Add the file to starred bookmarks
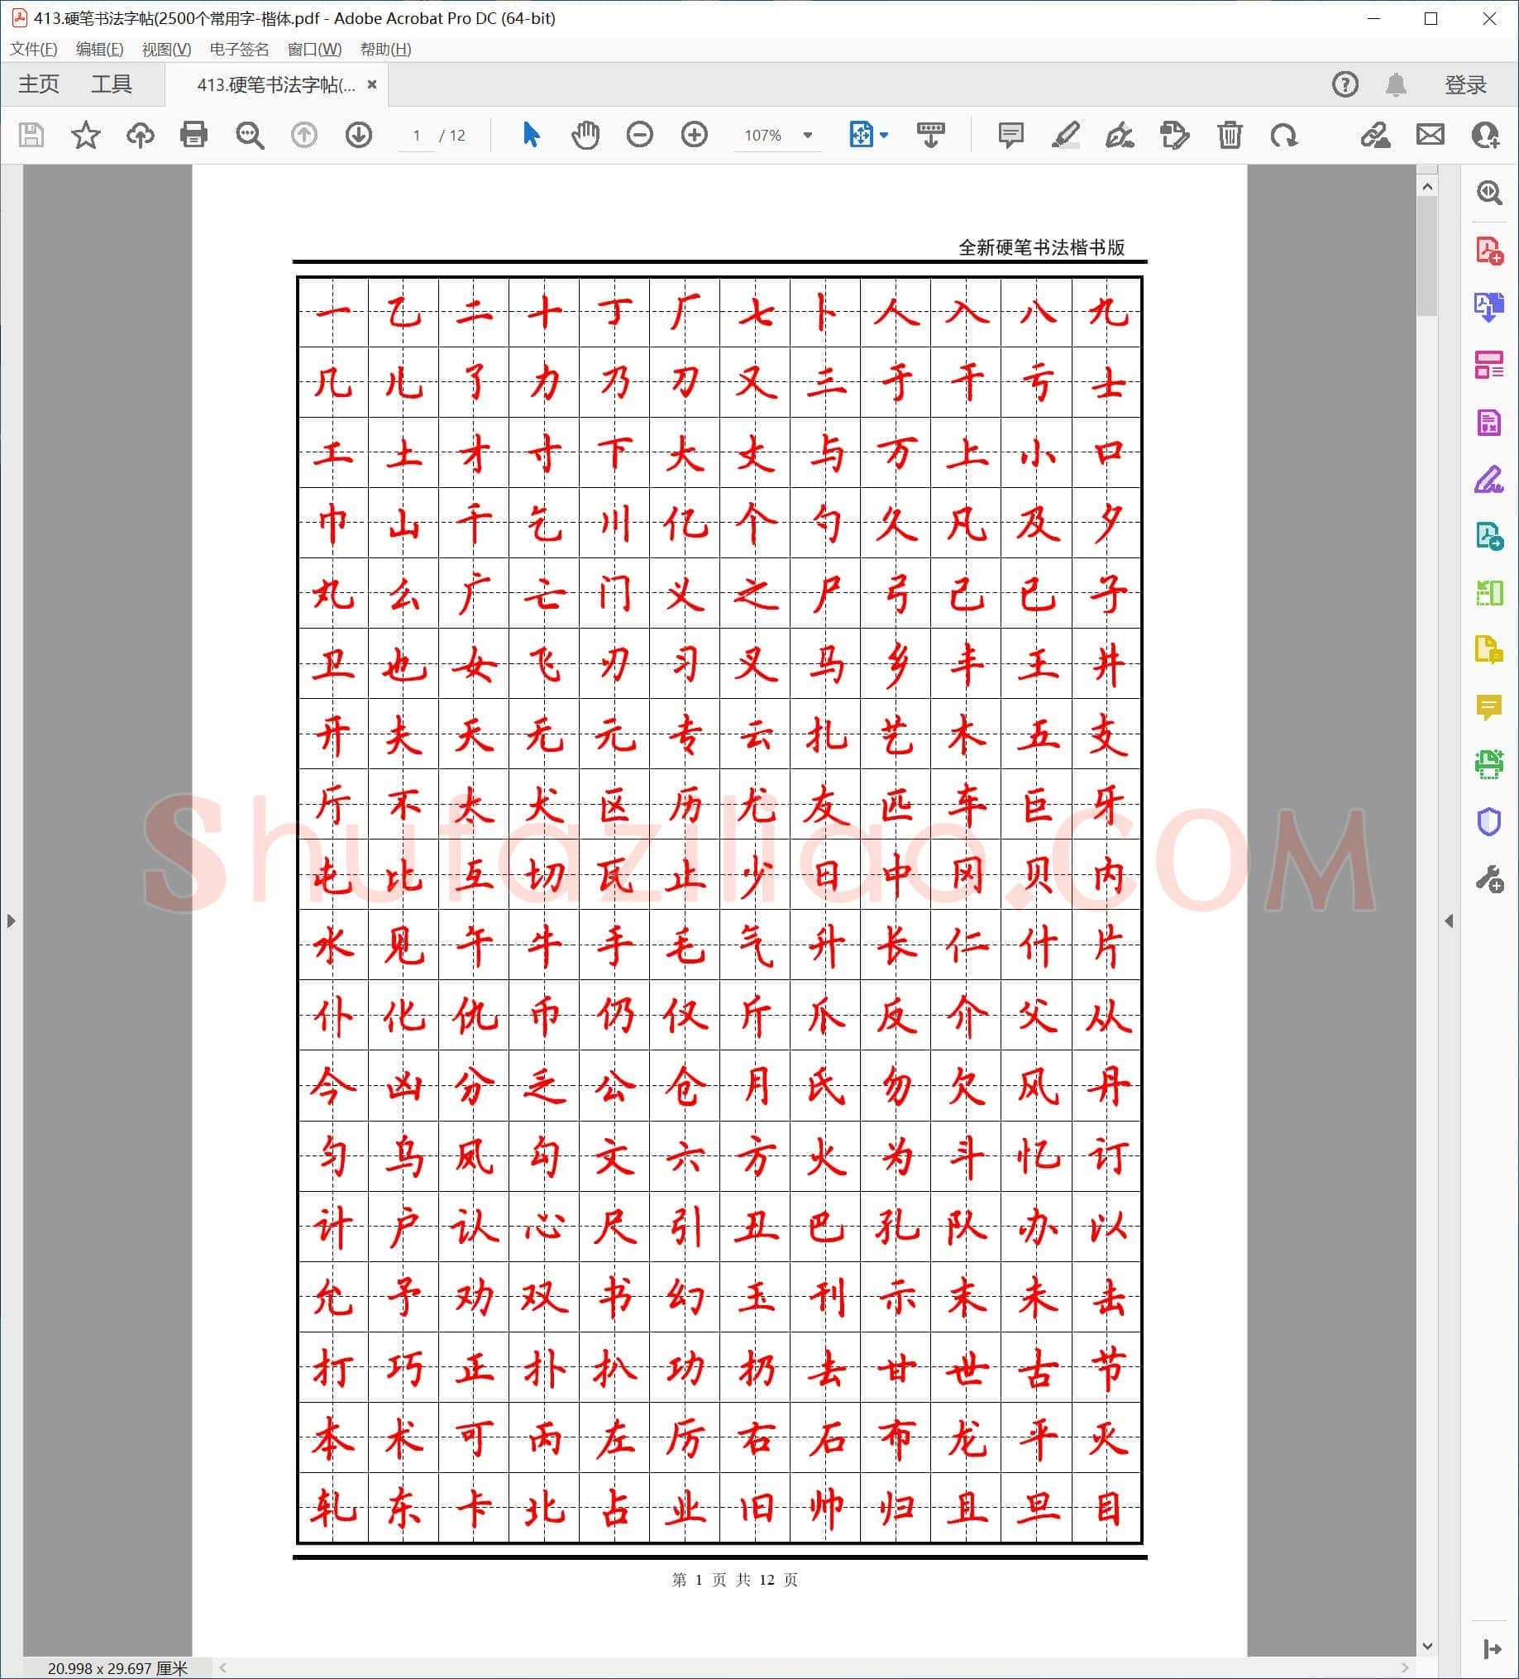The height and width of the screenshot is (1679, 1519). click(x=85, y=135)
